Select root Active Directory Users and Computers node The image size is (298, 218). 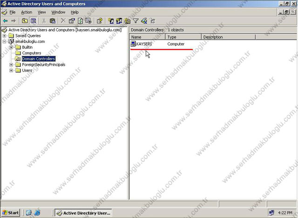[x=65, y=30]
